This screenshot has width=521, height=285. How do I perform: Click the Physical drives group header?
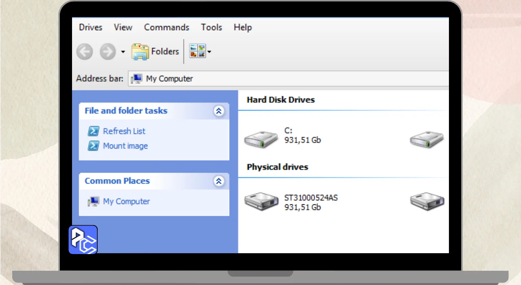pyautogui.click(x=278, y=167)
